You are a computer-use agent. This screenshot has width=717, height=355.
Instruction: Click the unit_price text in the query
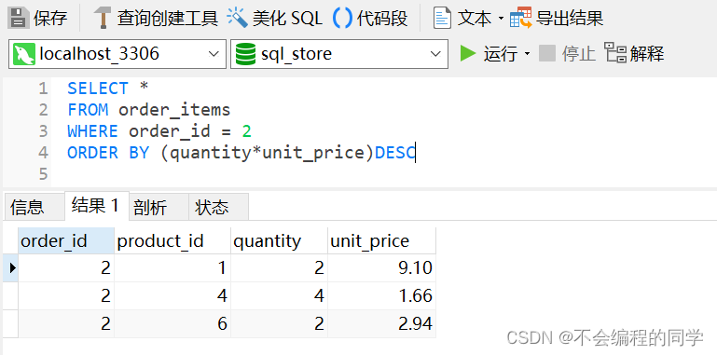click(313, 153)
